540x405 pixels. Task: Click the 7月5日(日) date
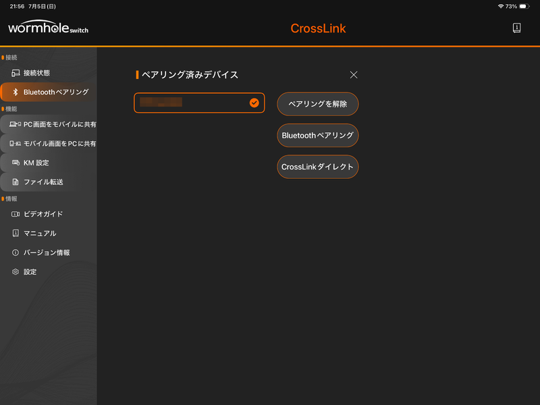[42, 6]
